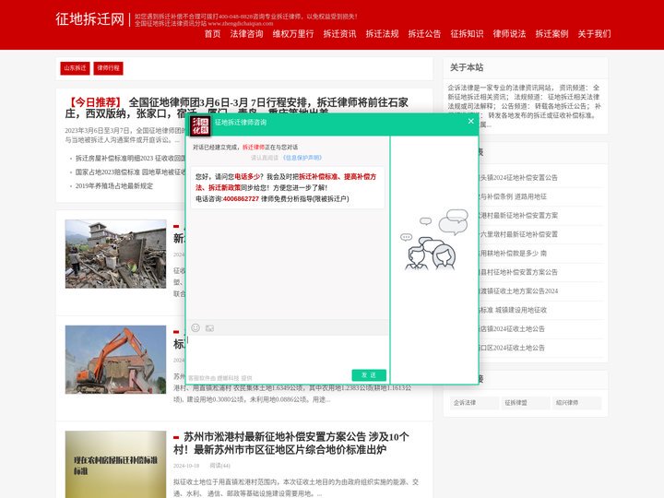Click the chat avatar logo icon
The image size is (664, 498).
click(200, 126)
